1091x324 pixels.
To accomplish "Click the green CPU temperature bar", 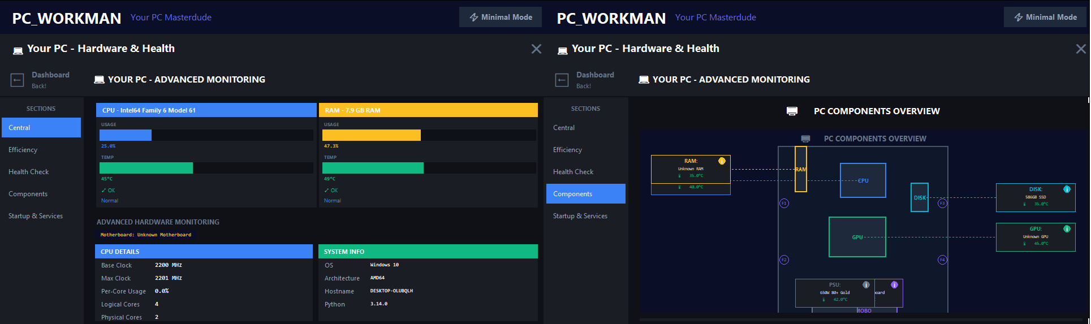I will coord(146,168).
